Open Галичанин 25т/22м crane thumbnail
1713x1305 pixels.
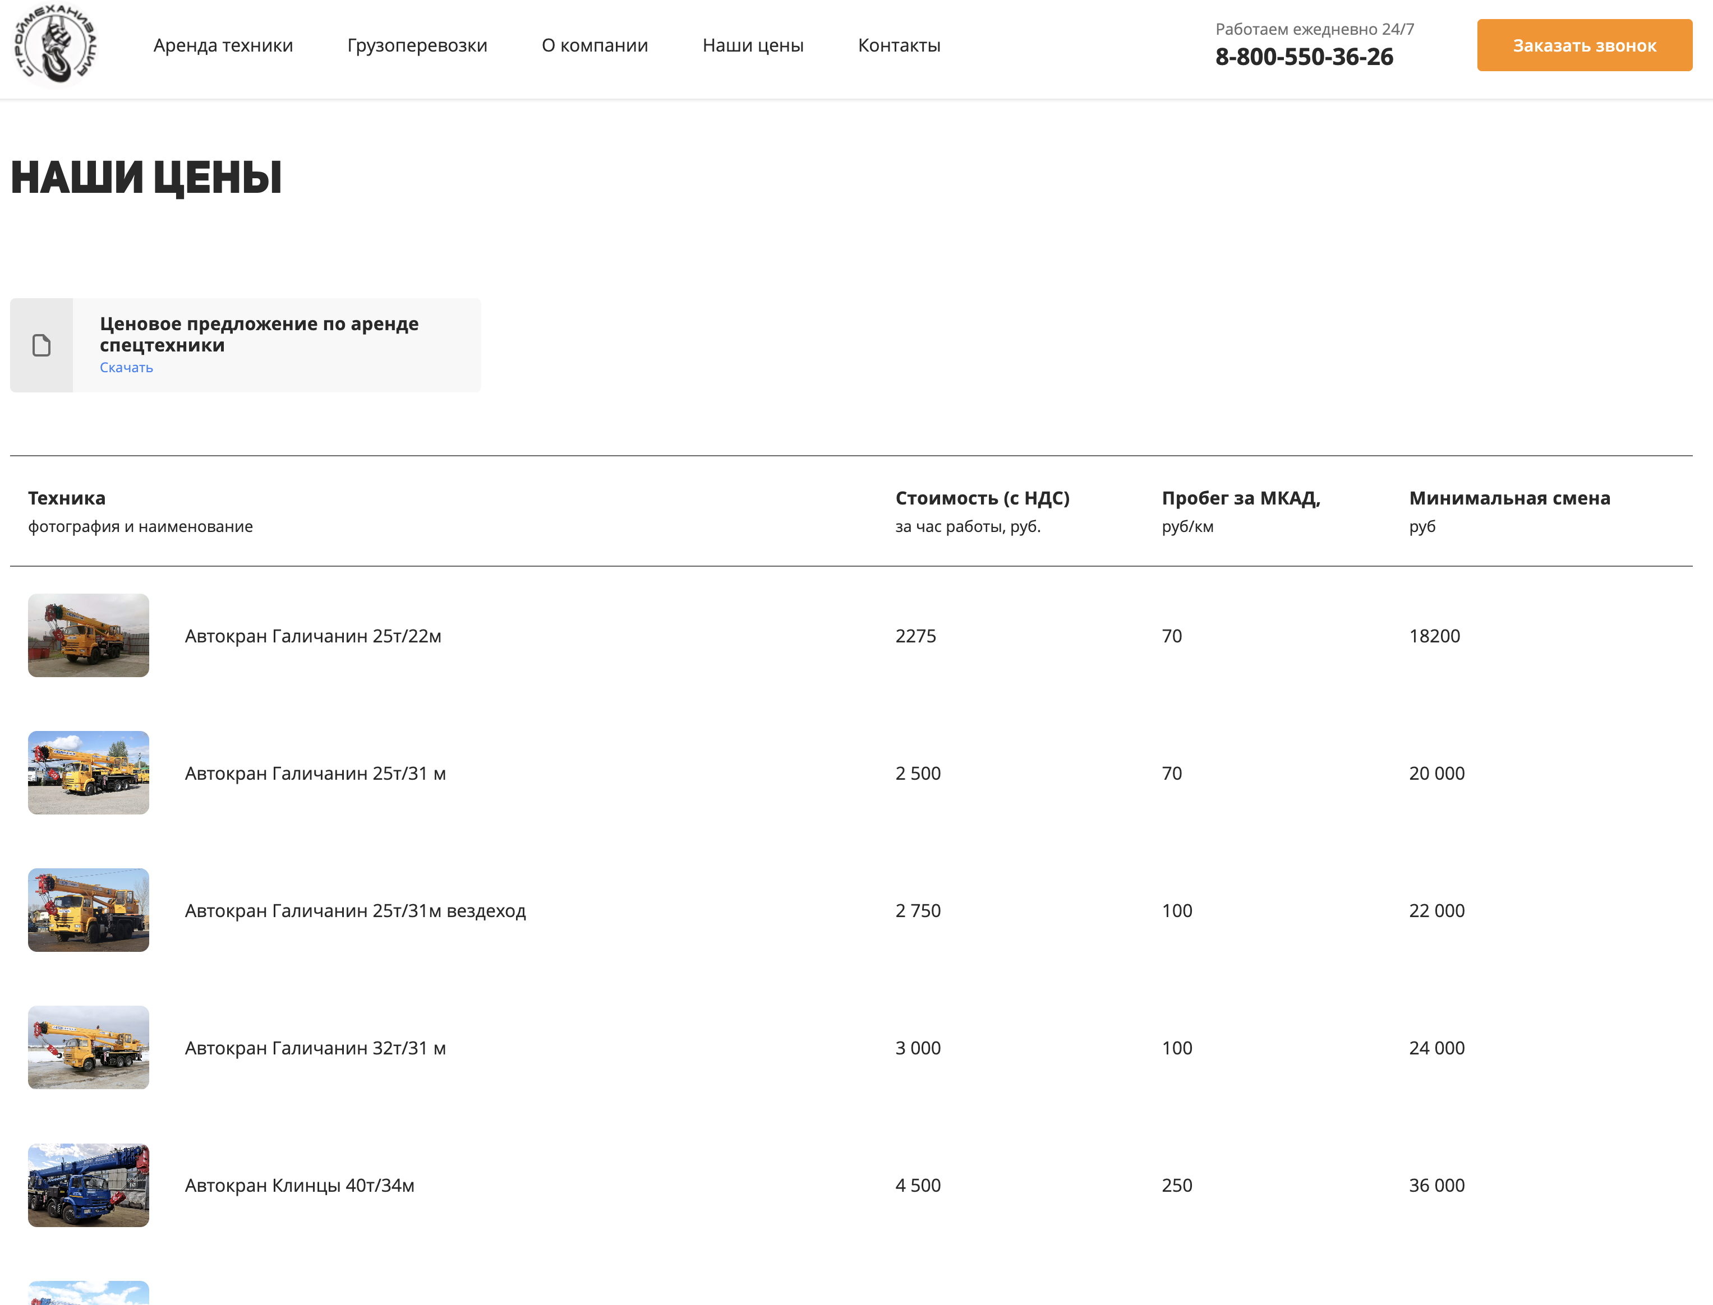point(89,636)
